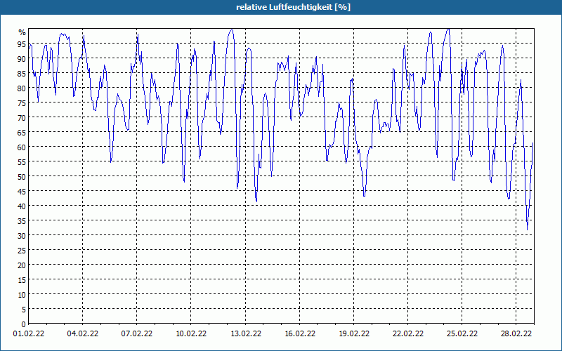Click y-axis value '35'

(22, 221)
